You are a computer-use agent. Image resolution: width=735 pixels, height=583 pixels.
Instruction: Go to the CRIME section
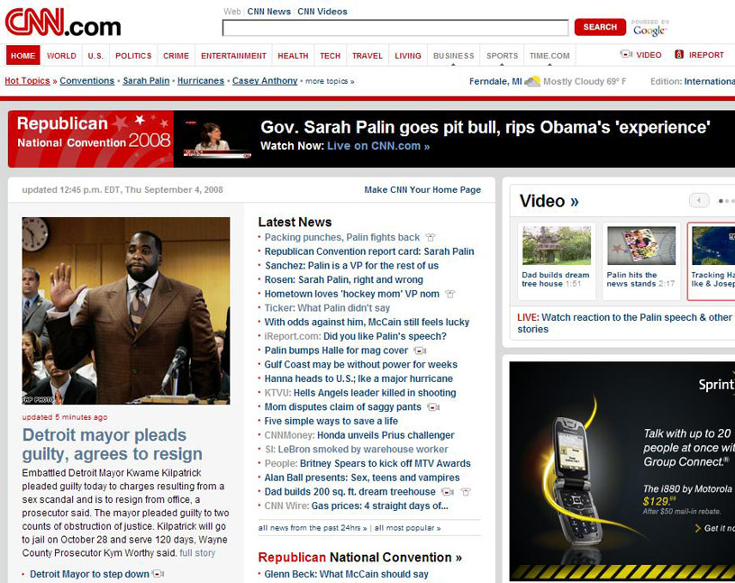click(177, 55)
